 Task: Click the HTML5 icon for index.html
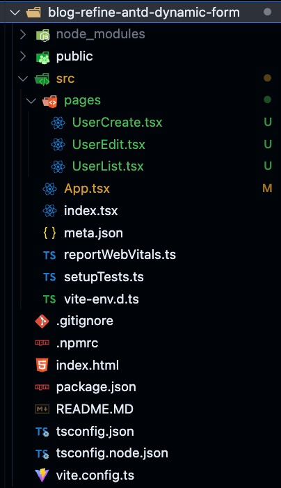pos(42,365)
